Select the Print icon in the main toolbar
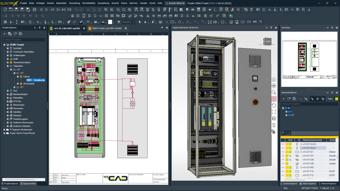The height and width of the screenshot is (191, 340). click(x=35, y=10)
